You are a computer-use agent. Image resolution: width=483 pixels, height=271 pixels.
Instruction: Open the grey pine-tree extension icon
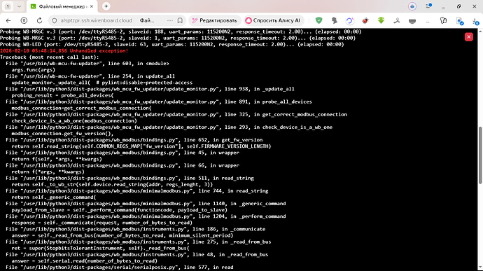pos(334,20)
